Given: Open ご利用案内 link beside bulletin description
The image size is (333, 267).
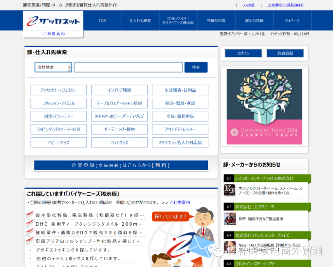Looking at the screenshot, I should (180, 202).
